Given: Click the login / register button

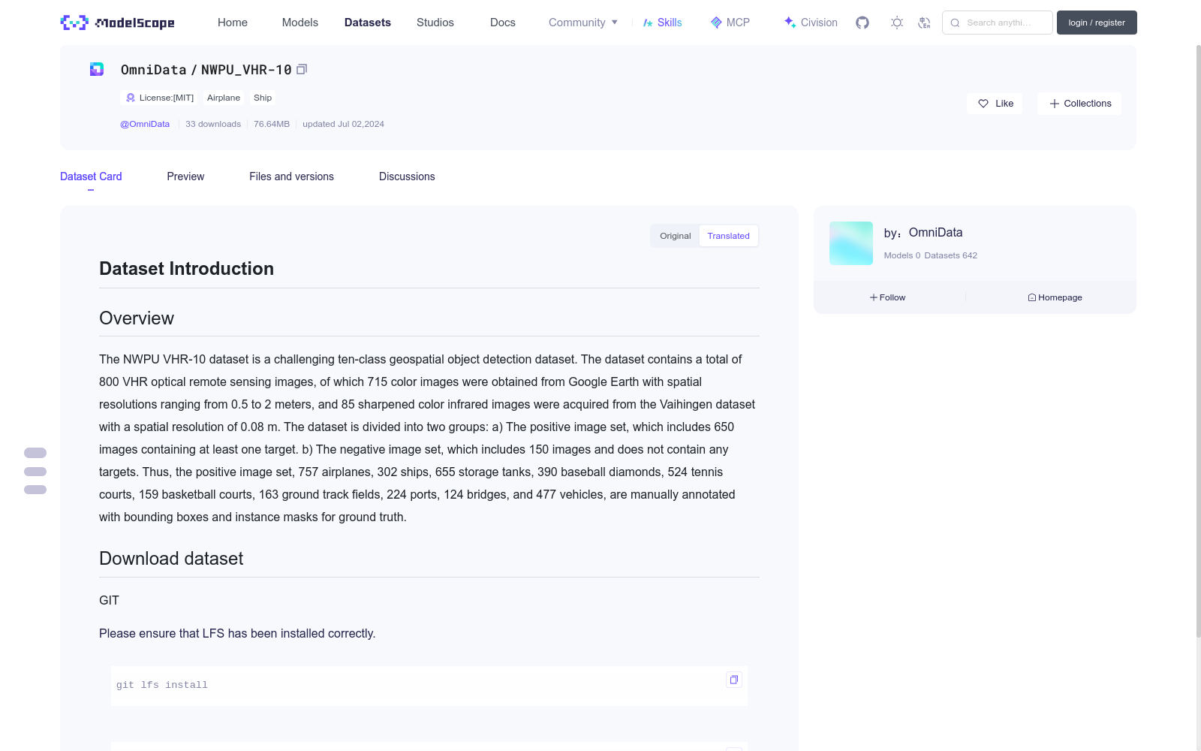Looking at the screenshot, I should tap(1097, 23).
